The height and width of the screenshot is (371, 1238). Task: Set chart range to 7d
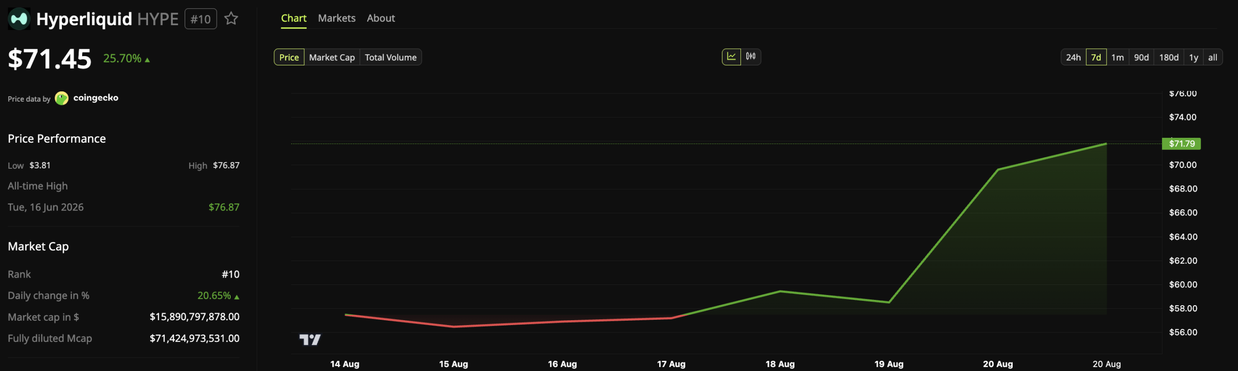point(1096,57)
